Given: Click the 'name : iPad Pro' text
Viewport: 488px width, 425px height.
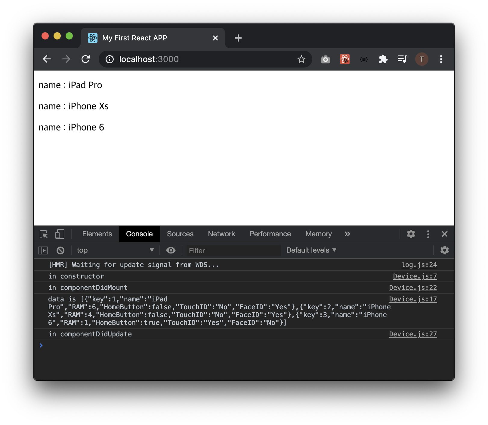Looking at the screenshot, I should click(x=70, y=85).
